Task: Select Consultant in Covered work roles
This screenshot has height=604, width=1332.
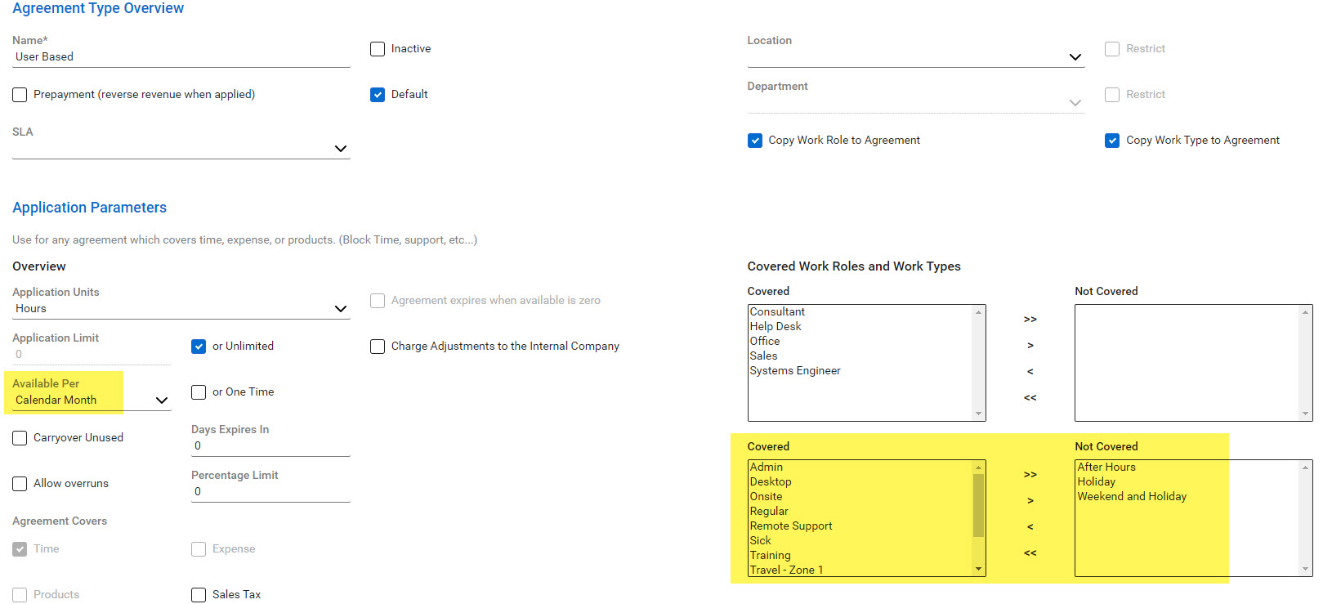Action: tap(777, 312)
